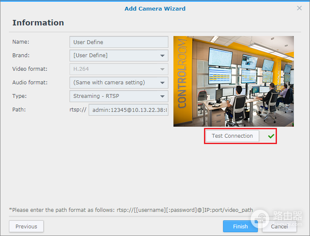The width and height of the screenshot is (310, 236).
Task: Click the rtsp:// prefix text
Action: pos(78,110)
